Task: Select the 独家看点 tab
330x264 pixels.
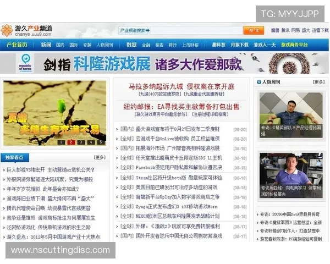Action: [15, 157]
